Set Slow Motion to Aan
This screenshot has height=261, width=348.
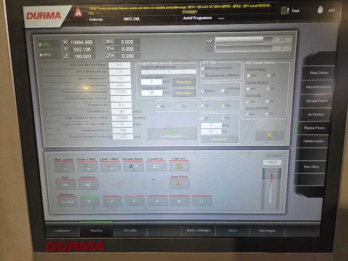pos(222,118)
